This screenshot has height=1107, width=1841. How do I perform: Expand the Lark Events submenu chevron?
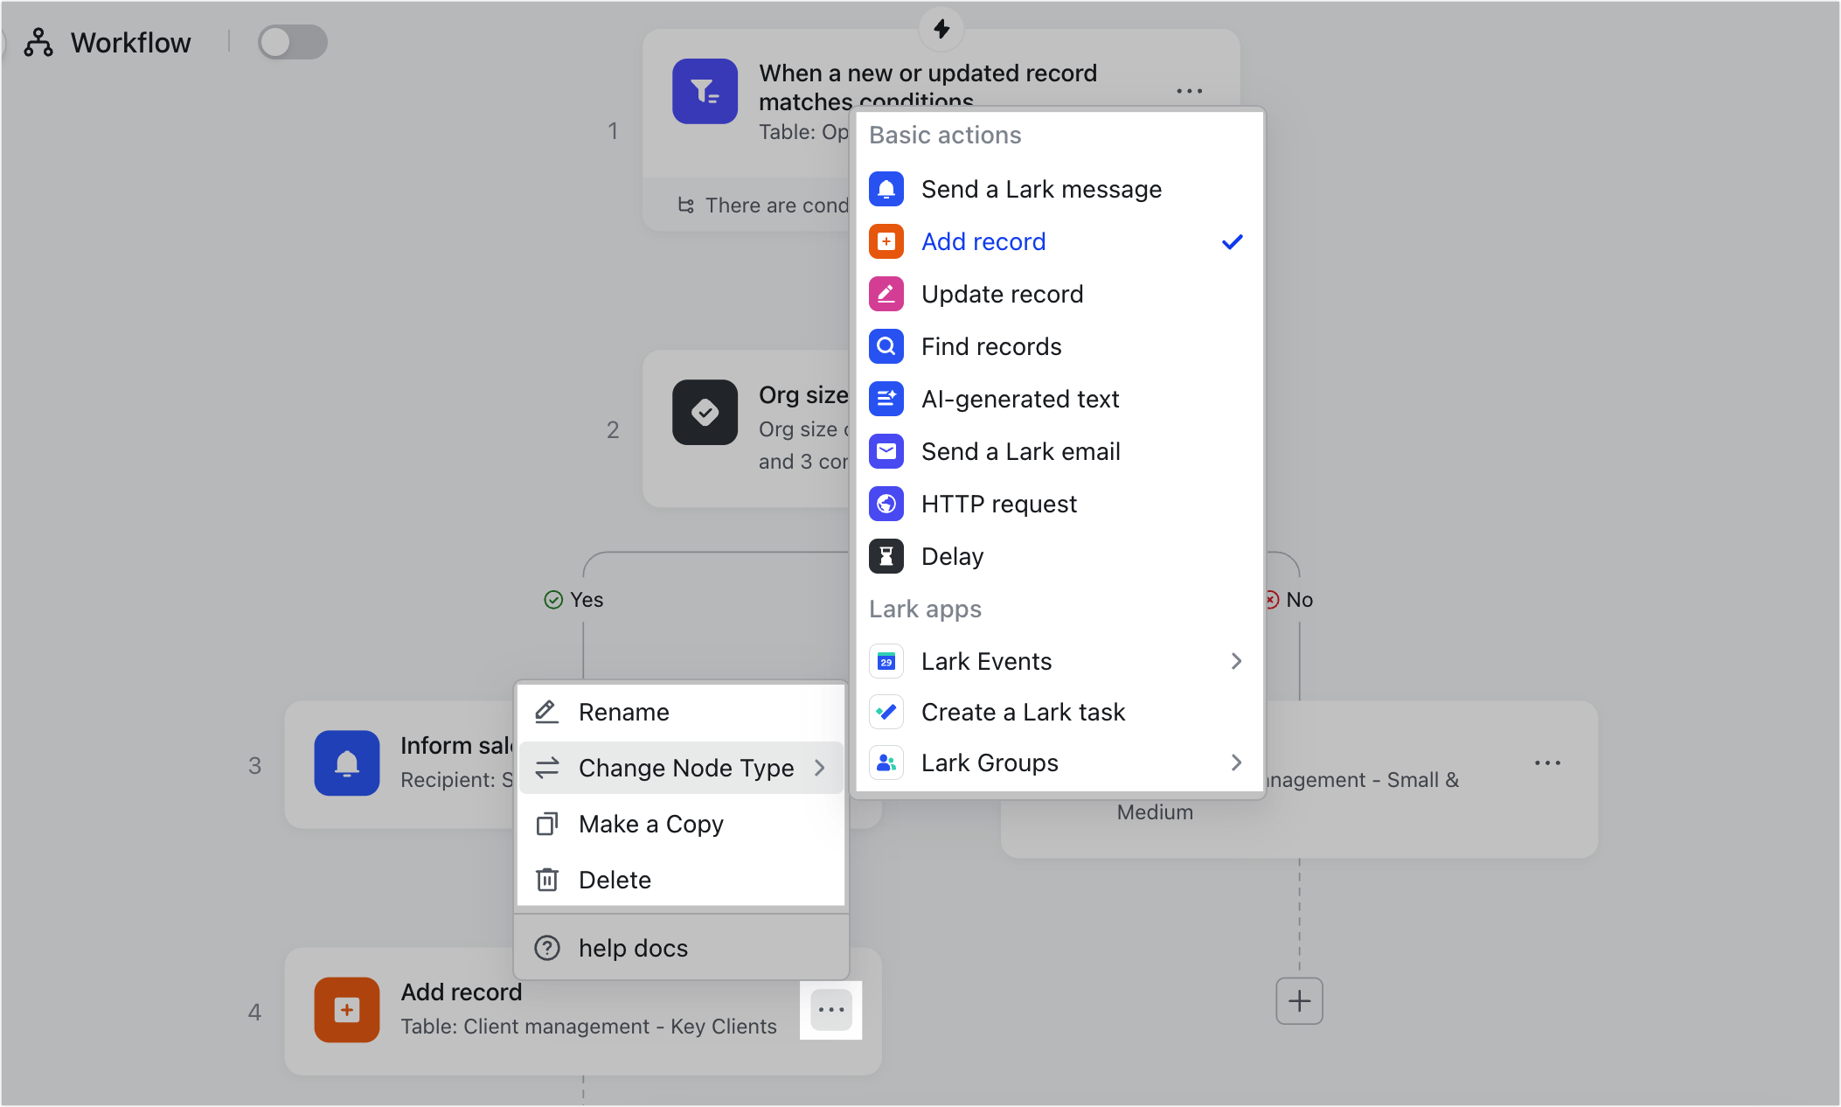pyautogui.click(x=1236, y=661)
